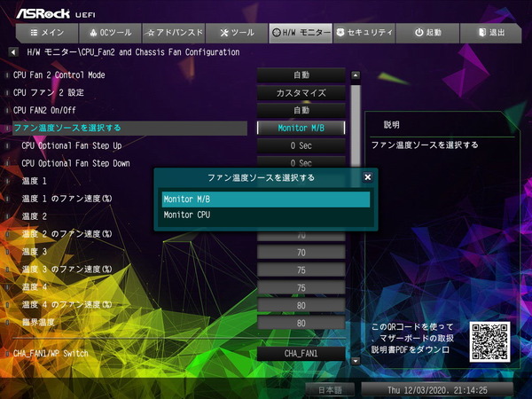This screenshot has height=399, width=532.
Task: Change CPU ファン 2 設定 カスタマイズ value
Action: coord(301,93)
